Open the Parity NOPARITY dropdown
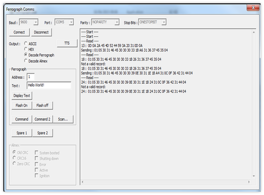 pos(105,22)
